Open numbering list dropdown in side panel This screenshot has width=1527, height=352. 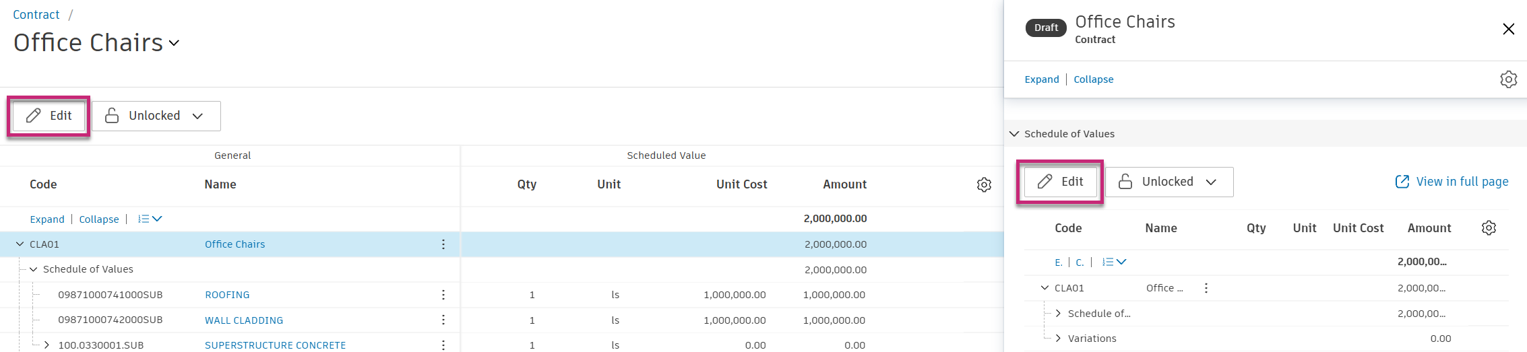click(x=1114, y=262)
